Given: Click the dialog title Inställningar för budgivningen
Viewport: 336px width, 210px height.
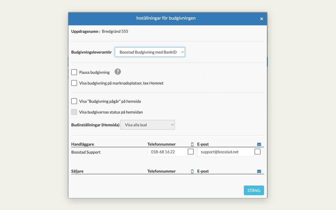Looking at the screenshot, I should [166, 18].
